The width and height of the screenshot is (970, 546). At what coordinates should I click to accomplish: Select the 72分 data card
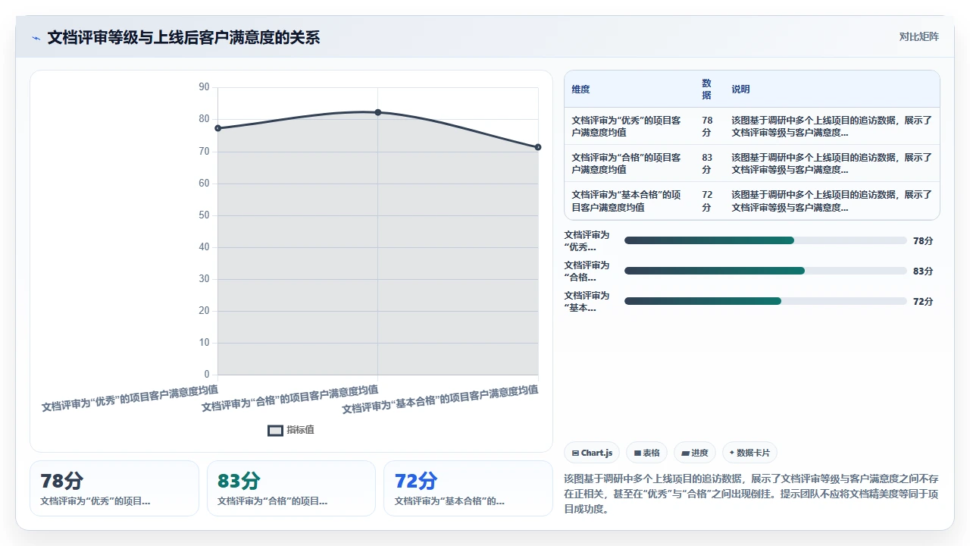pyautogui.click(x=468, y=488)
